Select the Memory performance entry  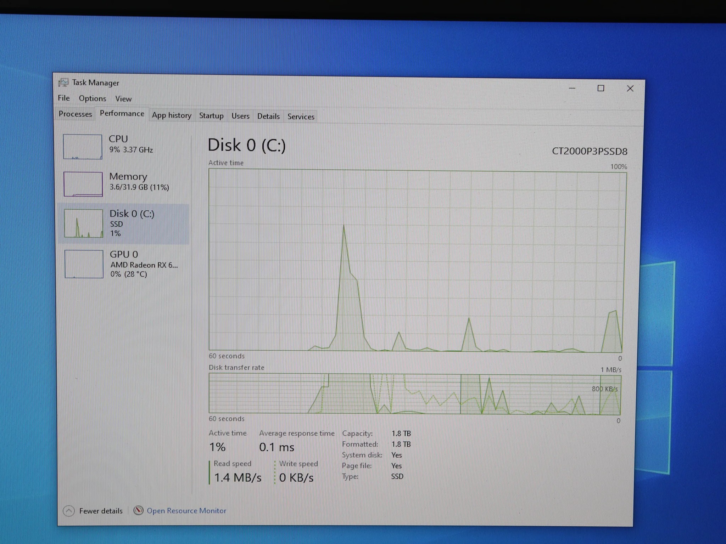click(x=124, y=183)
